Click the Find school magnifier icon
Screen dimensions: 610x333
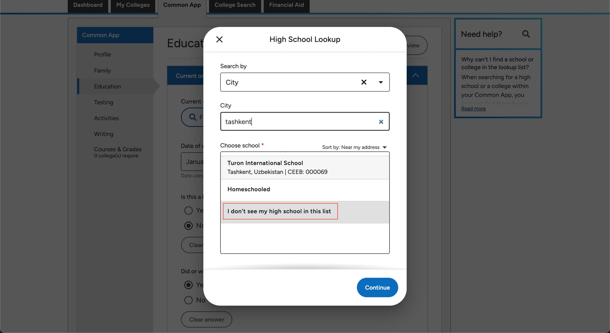click(x=192, y=117)
